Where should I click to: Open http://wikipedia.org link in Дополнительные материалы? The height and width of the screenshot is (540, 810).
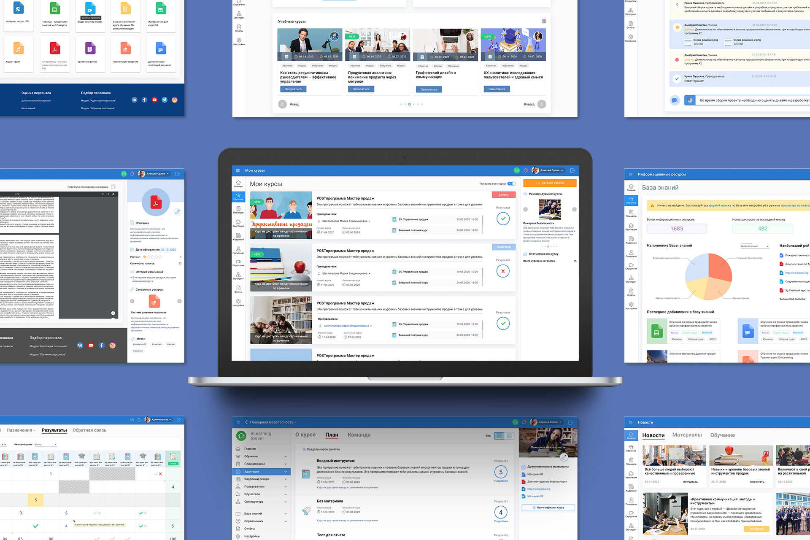pos(539,489)
